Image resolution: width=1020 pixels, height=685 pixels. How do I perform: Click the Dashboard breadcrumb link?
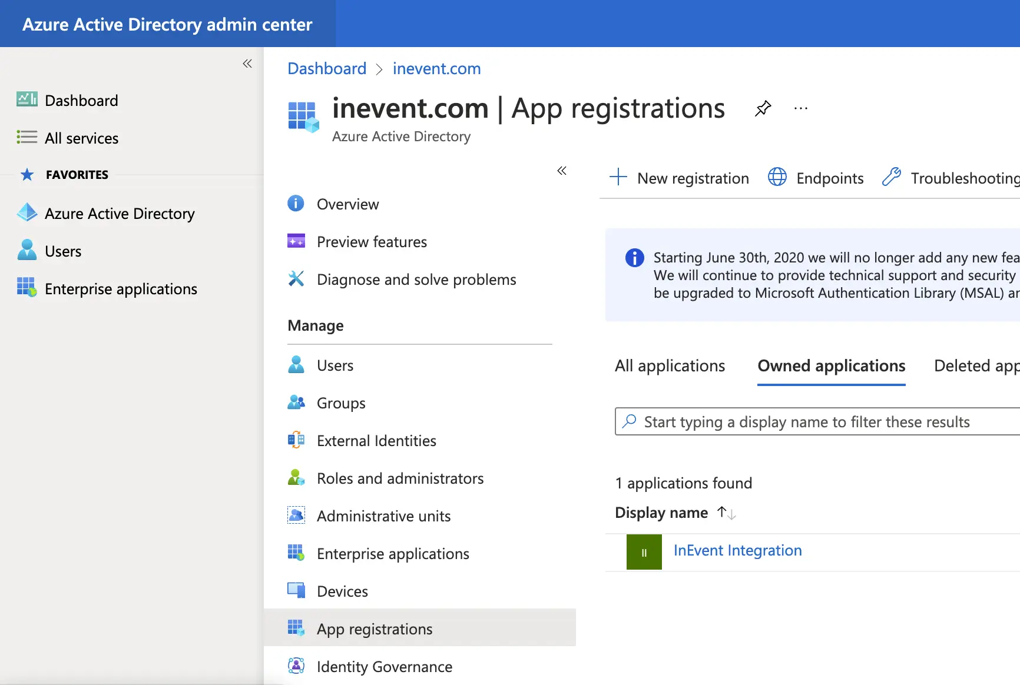(327, 68)
